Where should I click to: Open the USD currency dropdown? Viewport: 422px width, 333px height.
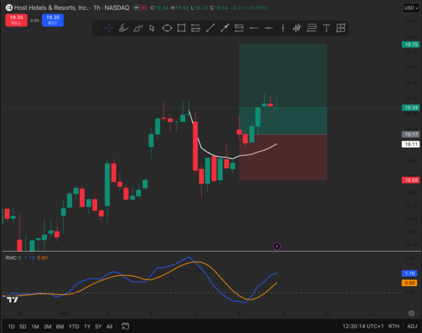click(411, 8)
